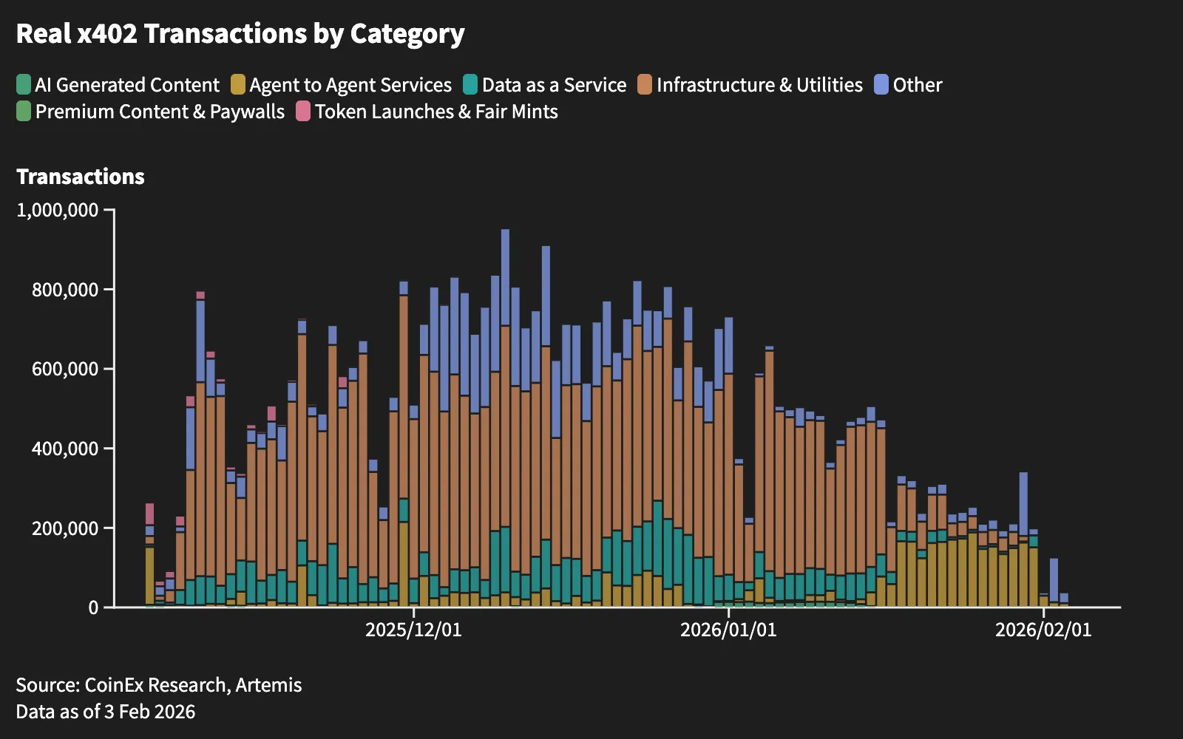Click the '1,000,000' y-axis tick label
The height and width of the screenshot is (739, 1183).
click(58, 210)
